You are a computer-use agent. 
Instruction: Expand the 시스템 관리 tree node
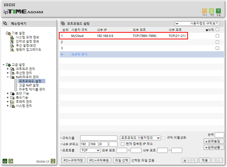[x=8, y=106]
